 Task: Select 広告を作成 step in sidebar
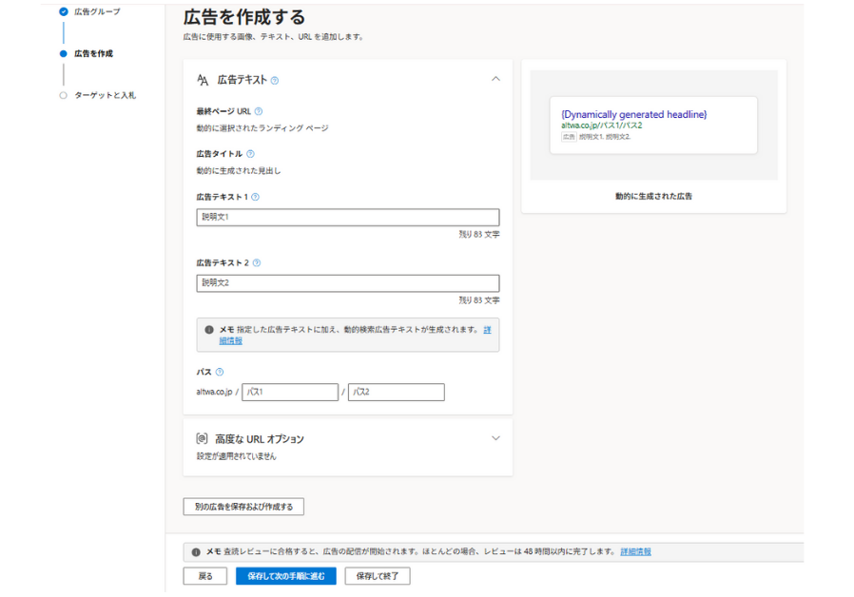coord(93,54)
